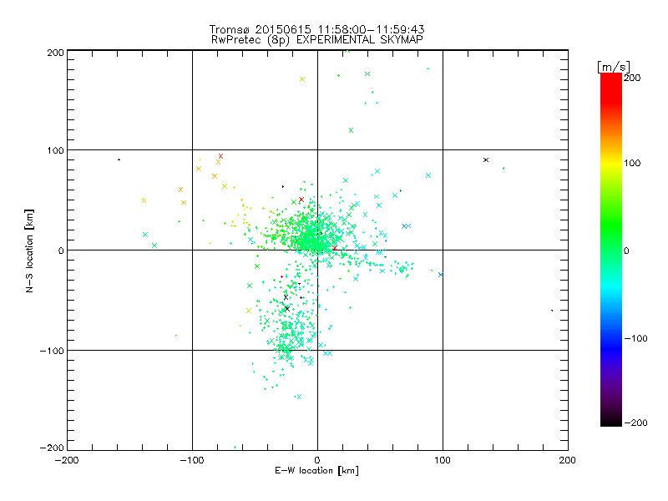The image size is (668, 501).
Task: Select the "RwPretec (8p) EXPERIMENTAL SKYMAP" subtitle
Action: pos(317,39)
